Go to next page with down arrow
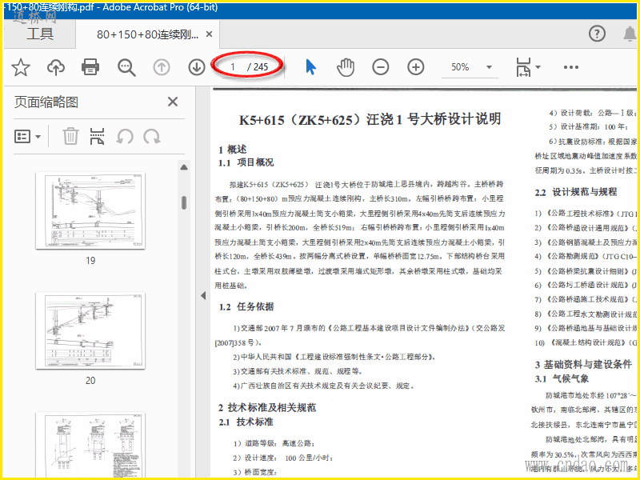Screen dimensions: 640x480 197,67
